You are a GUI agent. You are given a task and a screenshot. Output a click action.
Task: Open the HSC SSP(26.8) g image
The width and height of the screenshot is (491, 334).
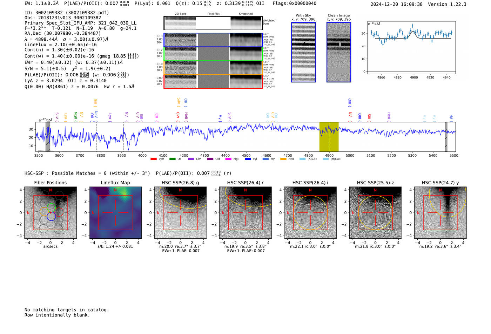(x=180, y=213)
